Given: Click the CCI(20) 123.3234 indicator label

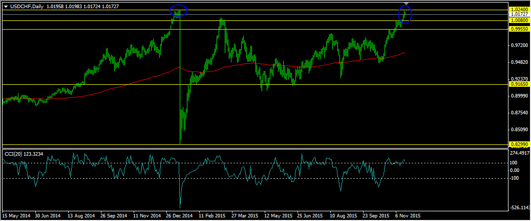Looking at the screenshot, I should click(x=24, y=154).
